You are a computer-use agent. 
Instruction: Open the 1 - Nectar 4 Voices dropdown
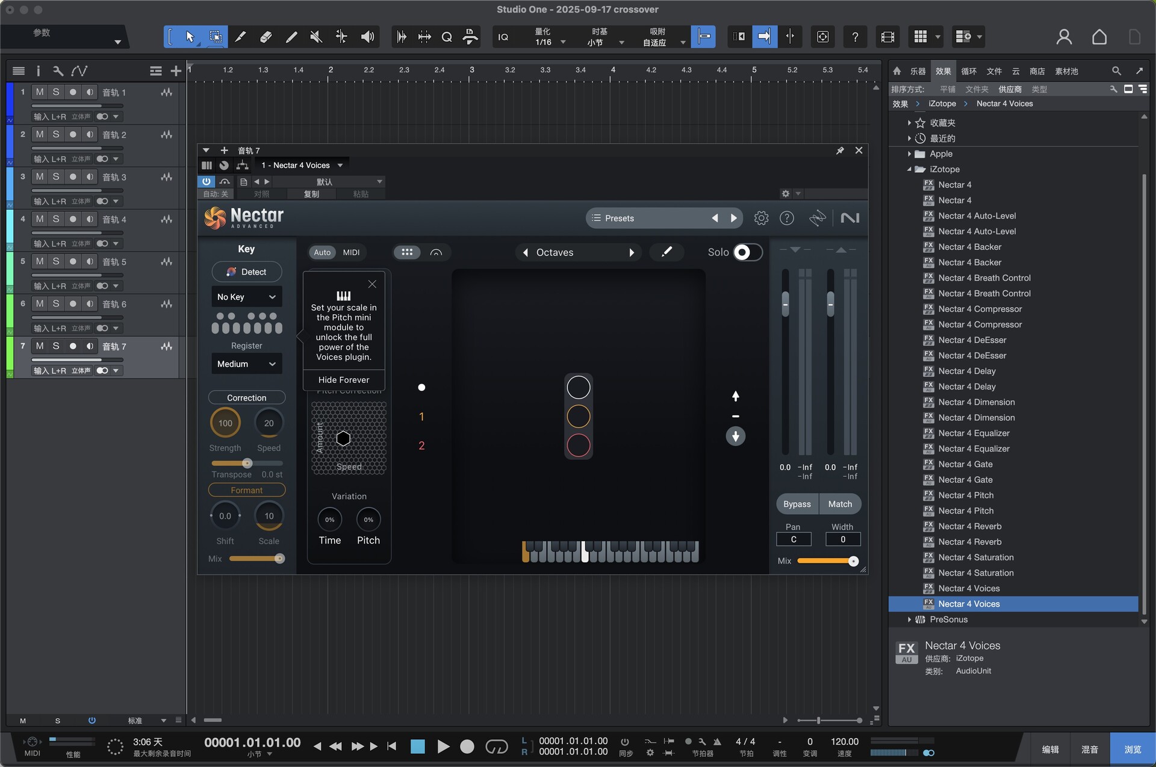[301, 165]
